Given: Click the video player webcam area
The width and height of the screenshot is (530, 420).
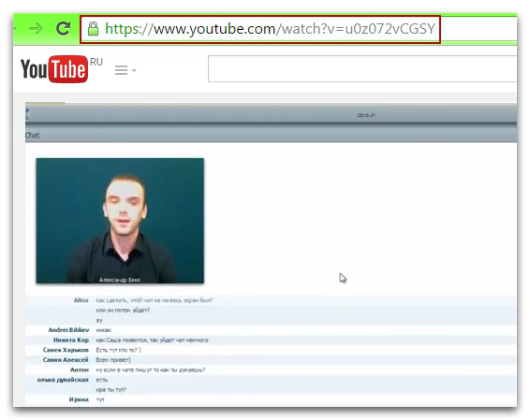Looking at the screenshot, I should (120, 221).
